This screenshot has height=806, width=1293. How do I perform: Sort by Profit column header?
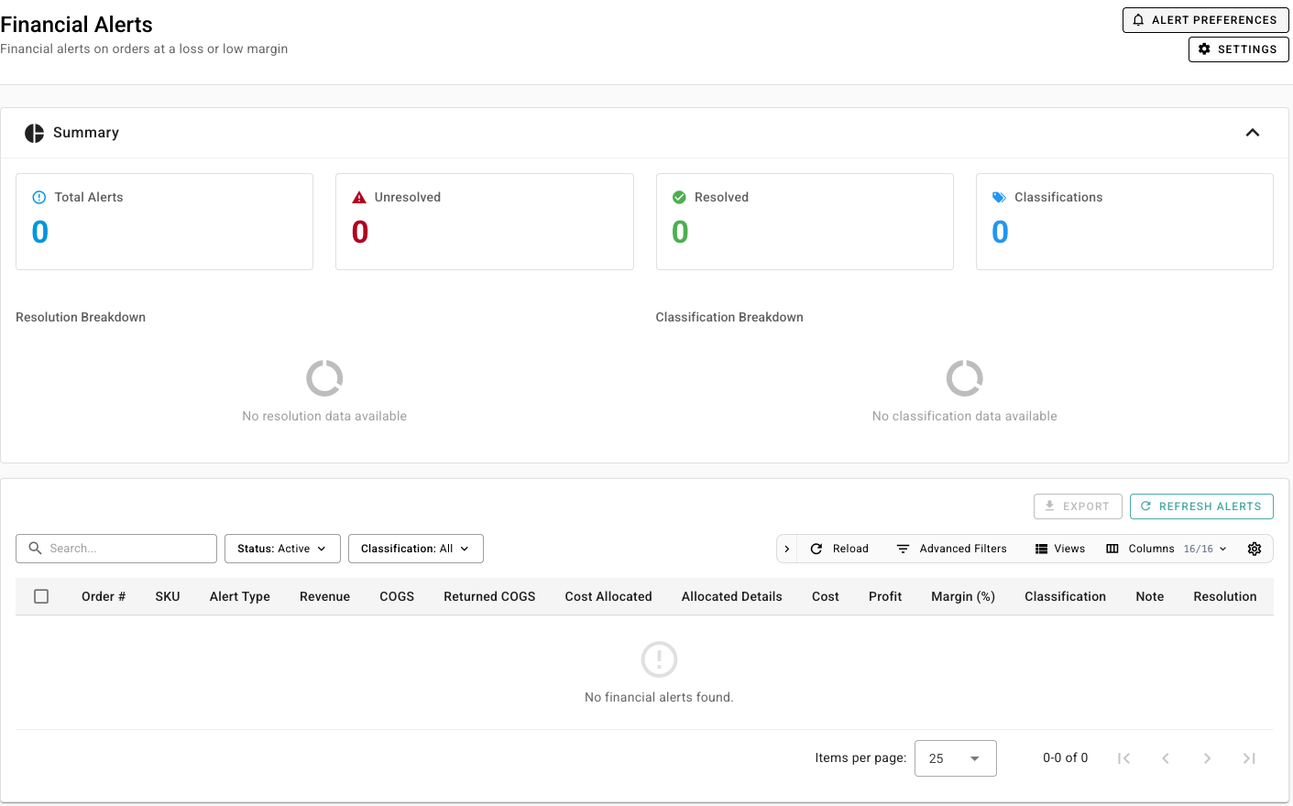(885, 596)
